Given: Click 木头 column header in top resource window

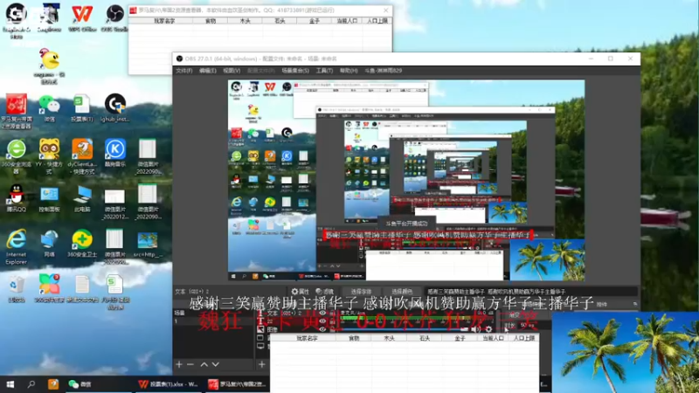Looking at the screenshot, I should point(245,21).
